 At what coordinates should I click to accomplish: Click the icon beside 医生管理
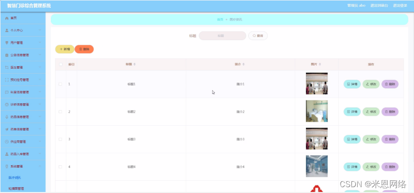tap(7, 68)
